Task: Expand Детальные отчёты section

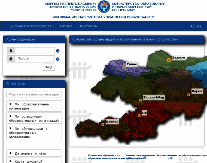Action: [34, 153]
